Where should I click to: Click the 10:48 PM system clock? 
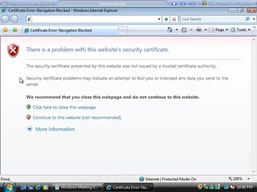[245, 187]
